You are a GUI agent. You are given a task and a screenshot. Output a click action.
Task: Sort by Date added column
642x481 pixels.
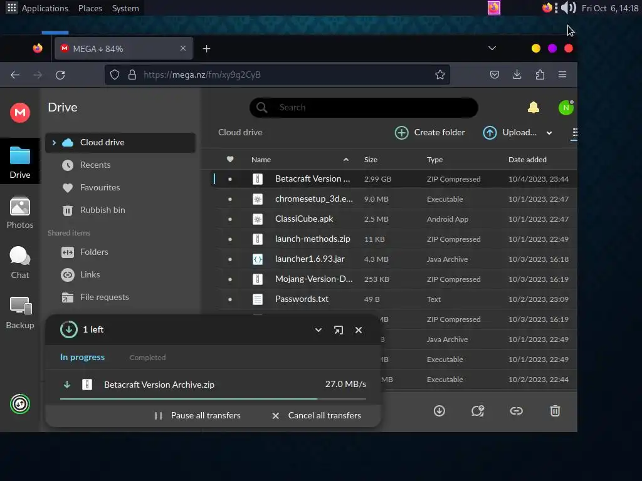[527, 160]
